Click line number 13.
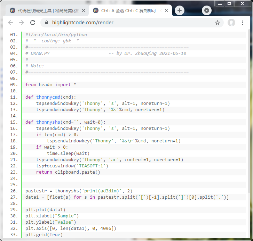This screenshot has height=241, width=253. click(14, 110)
